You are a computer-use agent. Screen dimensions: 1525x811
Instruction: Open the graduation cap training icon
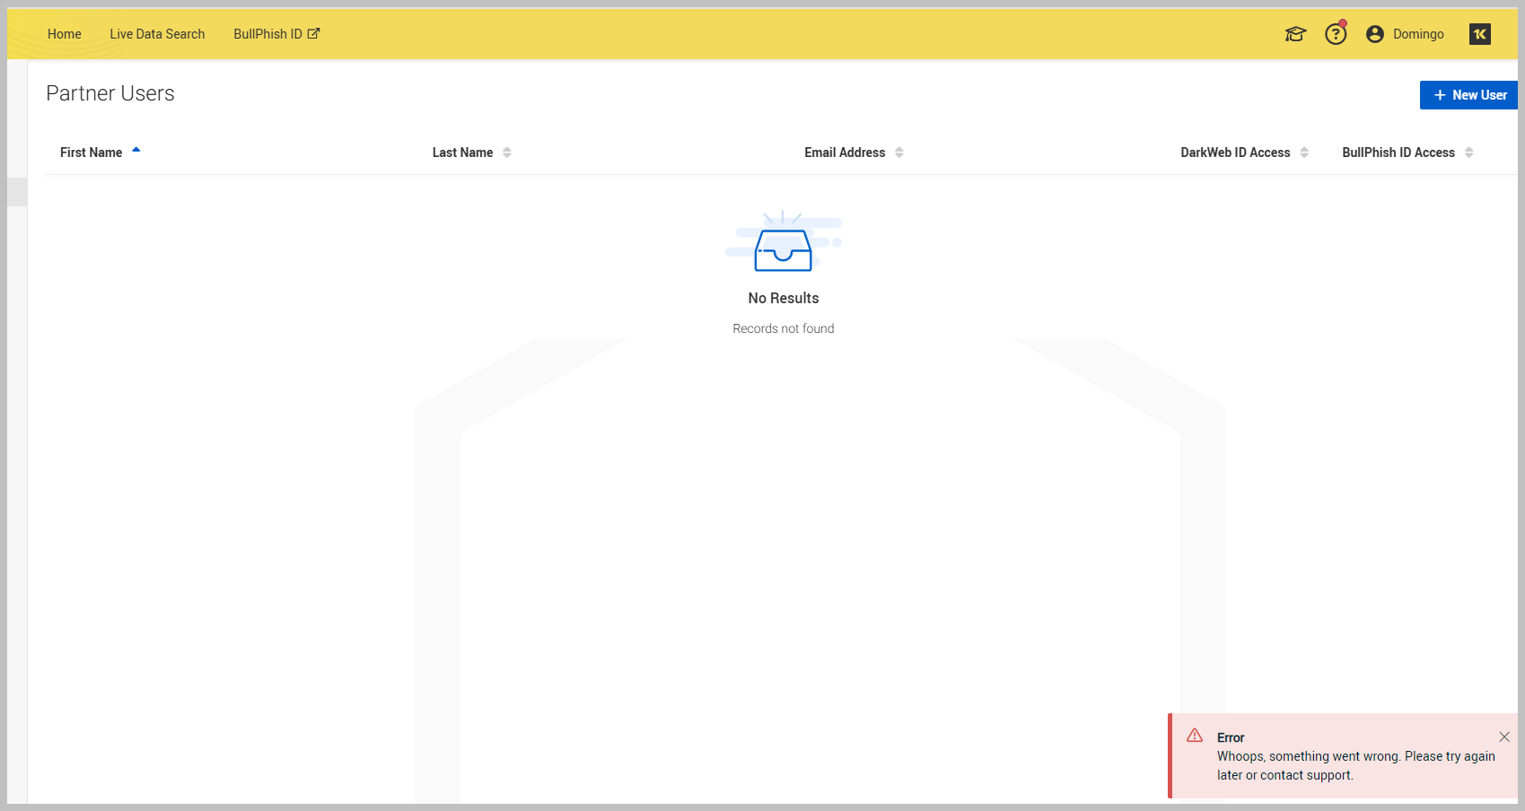(1295, 34)
